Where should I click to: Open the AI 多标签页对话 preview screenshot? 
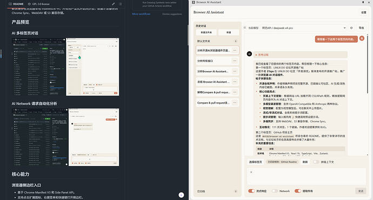(65, 67)
